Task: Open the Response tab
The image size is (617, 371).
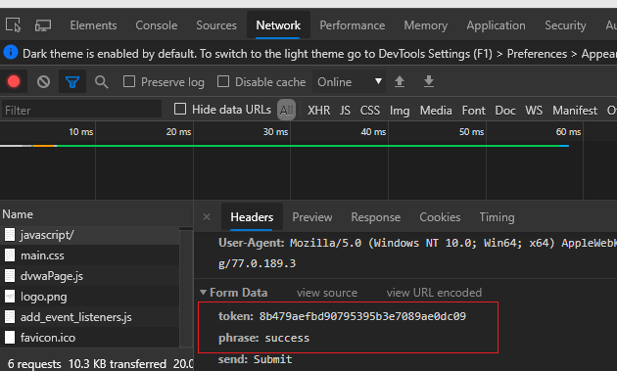Action: click(x=375, y=217)
